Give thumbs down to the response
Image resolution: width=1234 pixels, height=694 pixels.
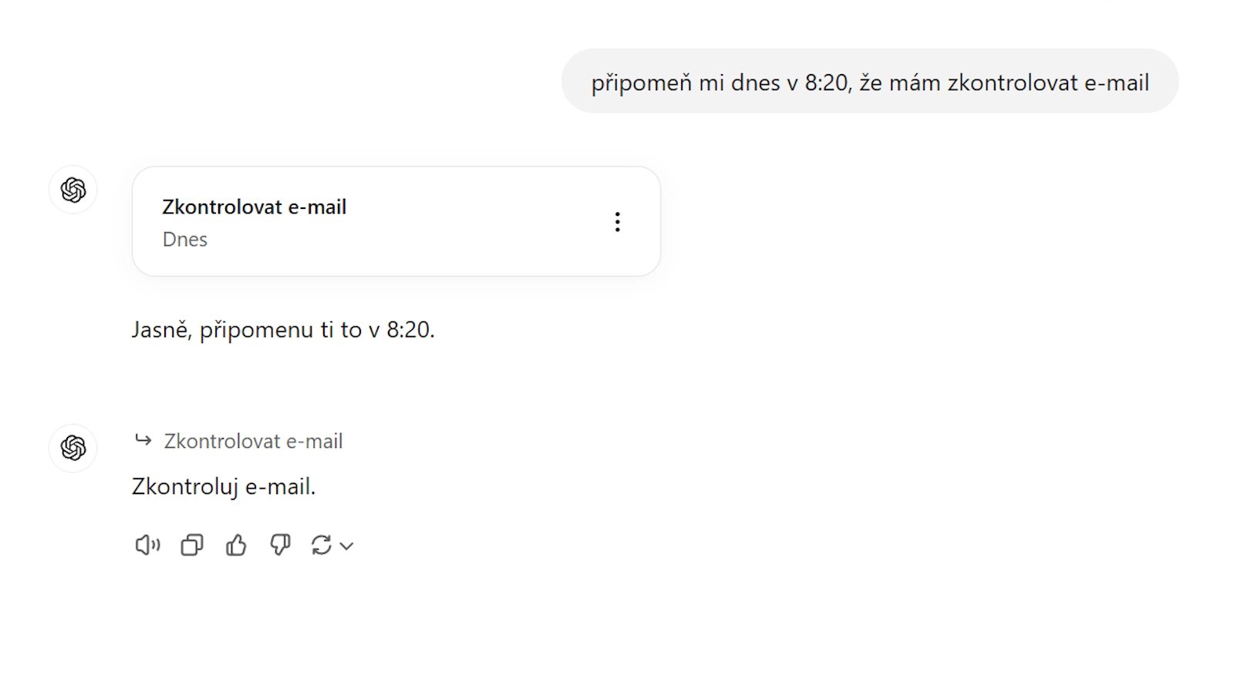tap(280, 546)
